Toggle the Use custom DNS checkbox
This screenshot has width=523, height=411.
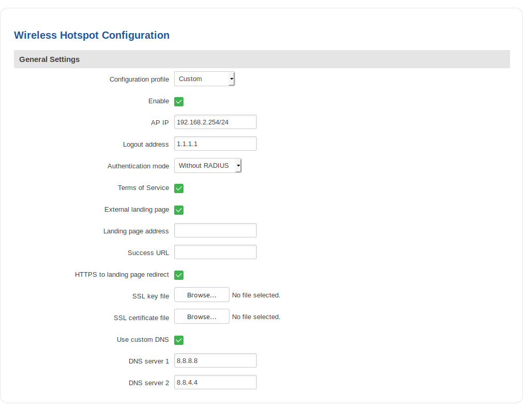178,340
